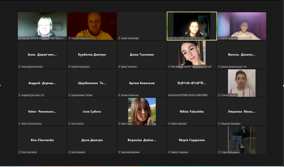This screenshot has height=167, width=284.
Task: Select the blonde woman with glasses video tile
Action: click(42, 26)
